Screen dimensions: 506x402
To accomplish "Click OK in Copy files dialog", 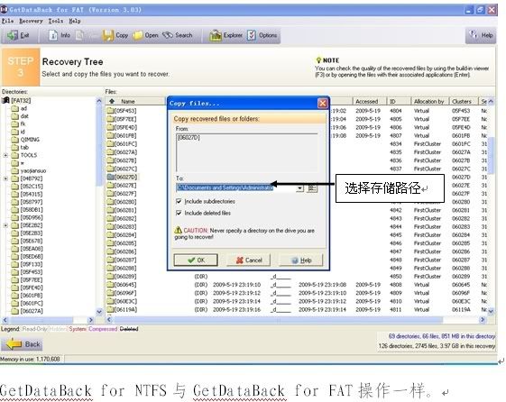I will coord(196,260).
